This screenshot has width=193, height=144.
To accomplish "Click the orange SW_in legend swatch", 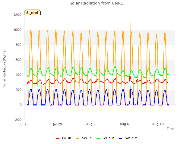I will tap(78, 139).
